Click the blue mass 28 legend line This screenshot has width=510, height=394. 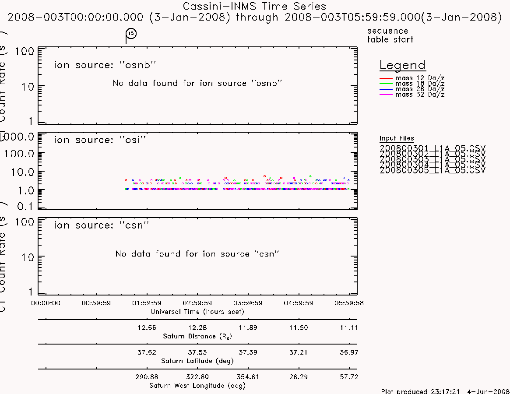[x=386, y=89]
